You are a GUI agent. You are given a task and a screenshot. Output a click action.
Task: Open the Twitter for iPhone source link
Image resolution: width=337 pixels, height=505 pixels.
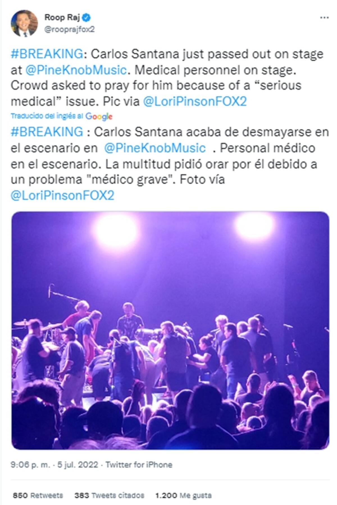139,465
